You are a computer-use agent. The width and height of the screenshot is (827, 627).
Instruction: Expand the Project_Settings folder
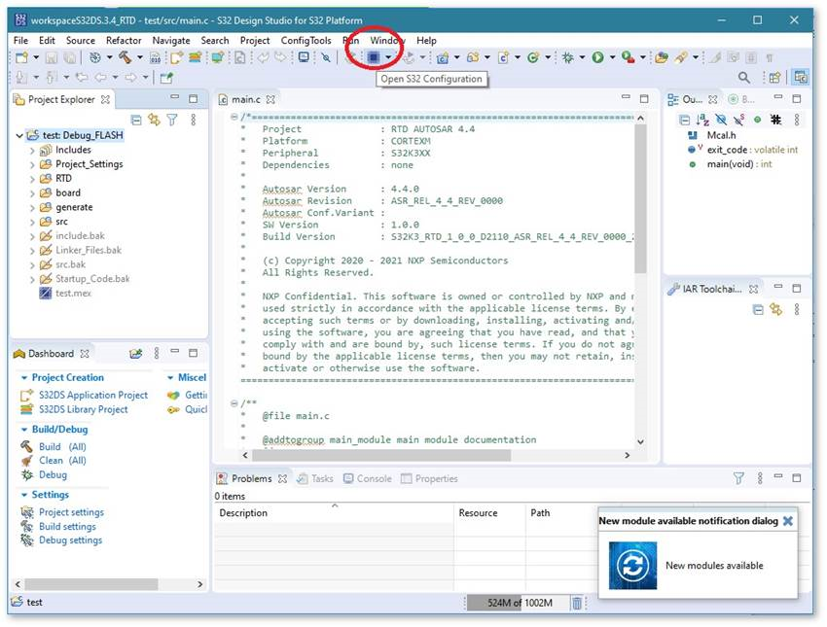32,165
